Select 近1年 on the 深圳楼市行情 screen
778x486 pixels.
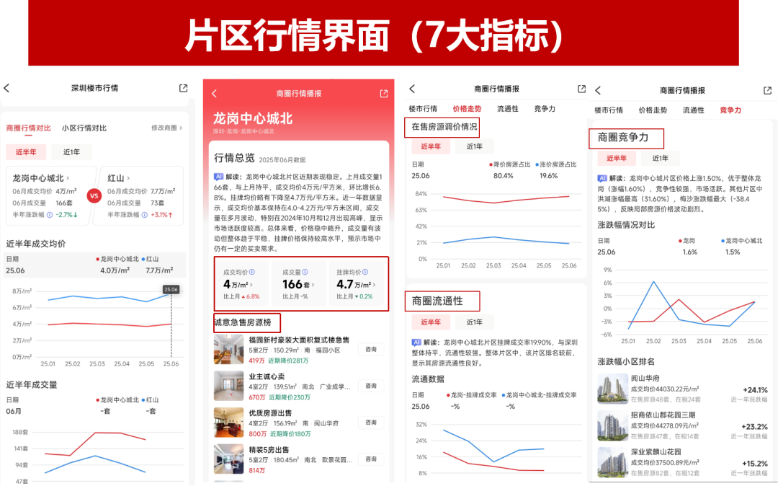point(71,152)
